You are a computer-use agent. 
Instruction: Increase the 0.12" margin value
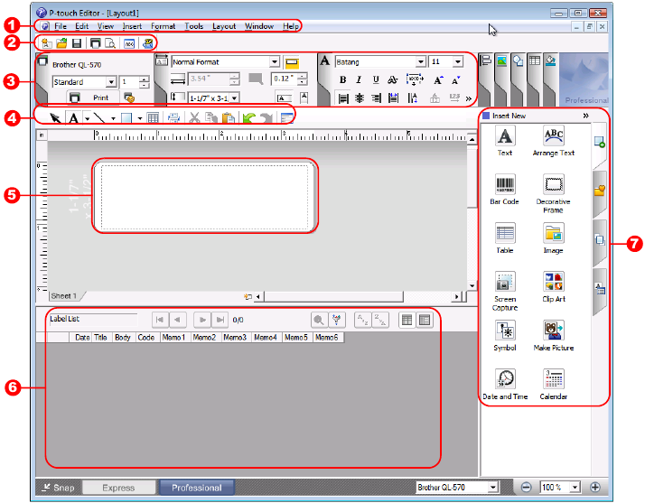pos(303,76)
